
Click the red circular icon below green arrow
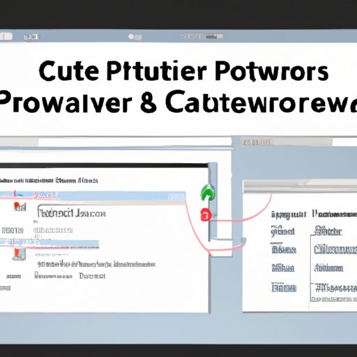[206, 215]
